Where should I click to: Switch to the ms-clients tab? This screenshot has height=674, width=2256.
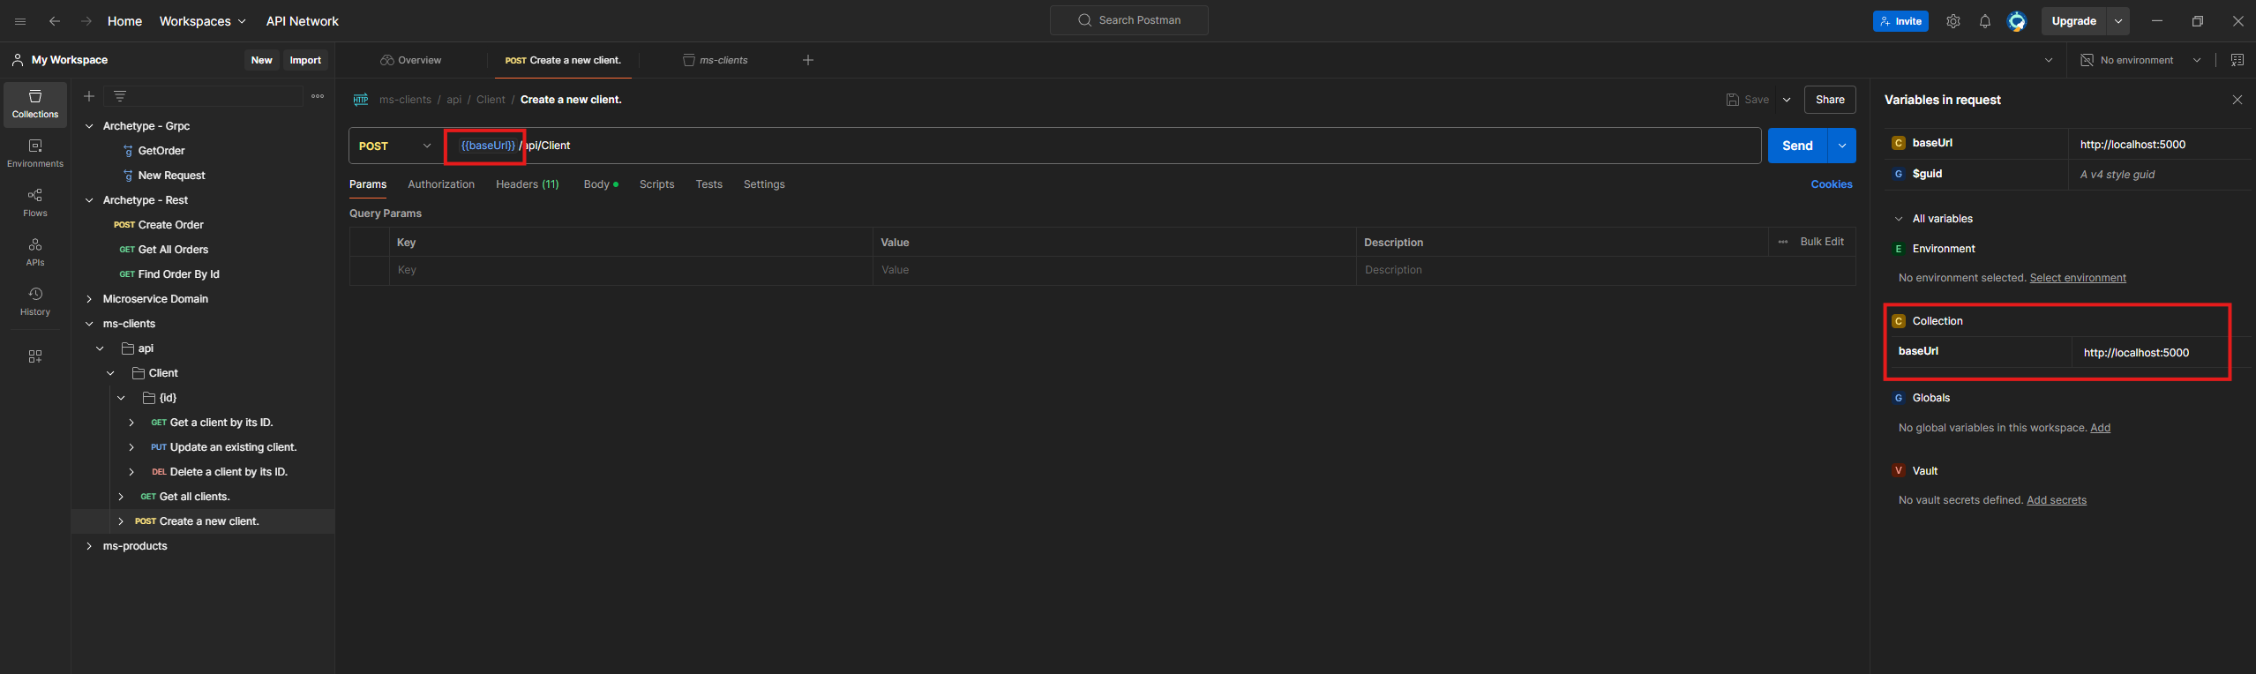(716, 60)
